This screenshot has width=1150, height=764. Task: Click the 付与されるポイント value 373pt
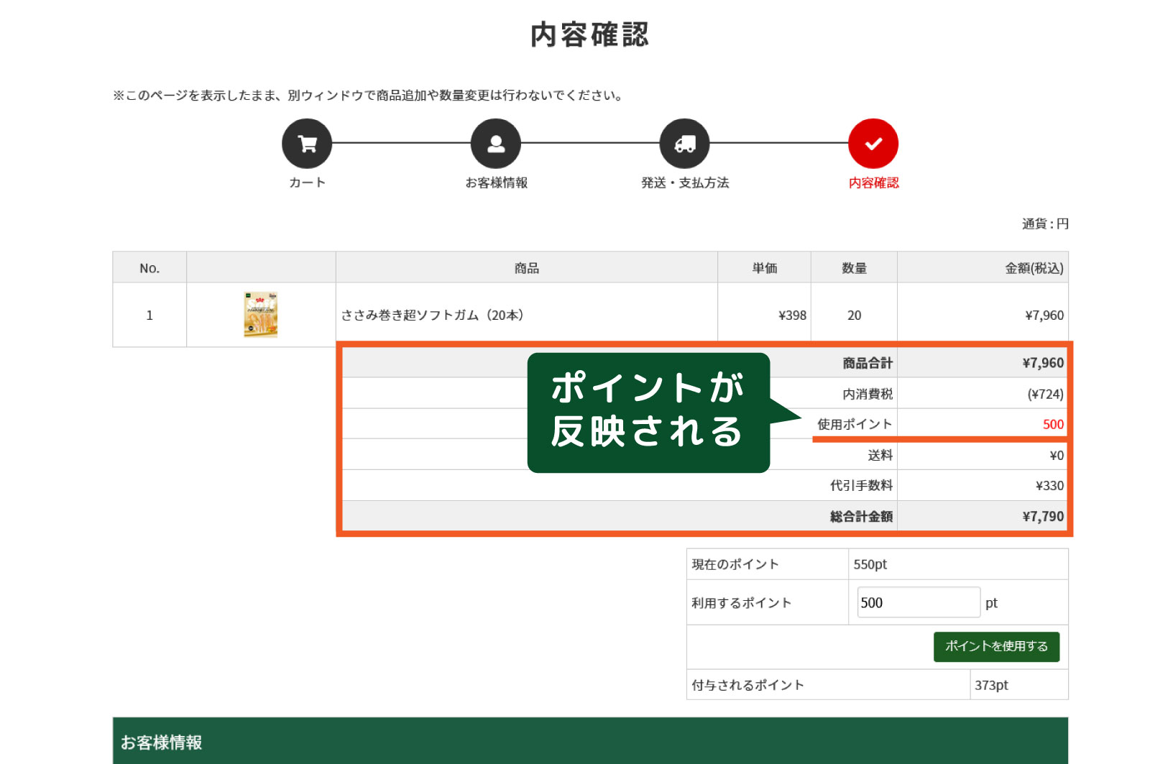point(991,685)
